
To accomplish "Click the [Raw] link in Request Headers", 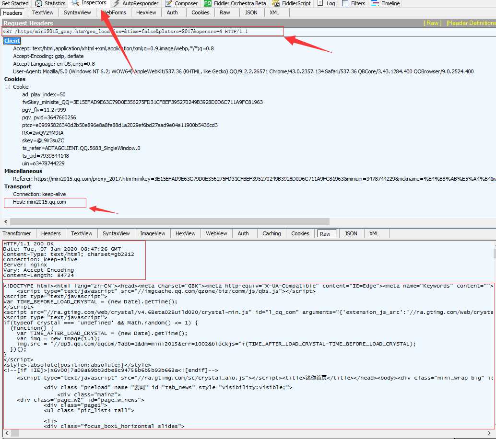I will tap(432, 23).
